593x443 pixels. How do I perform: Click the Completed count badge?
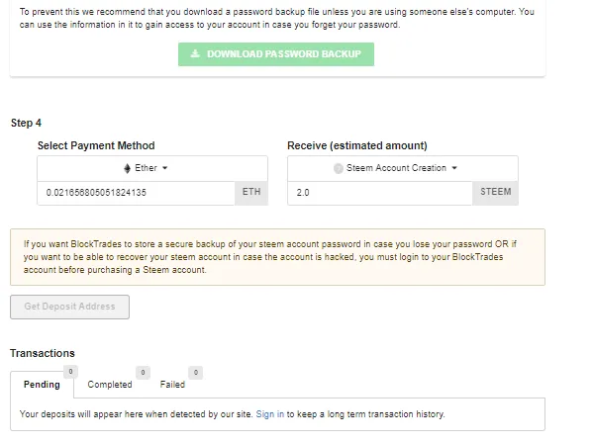(x=143, y=373)
